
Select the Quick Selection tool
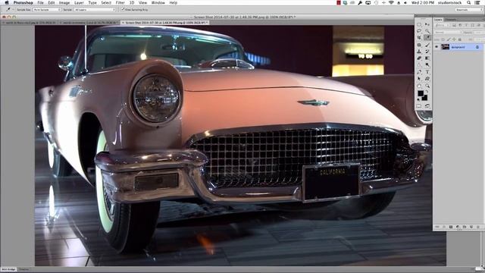427,31
